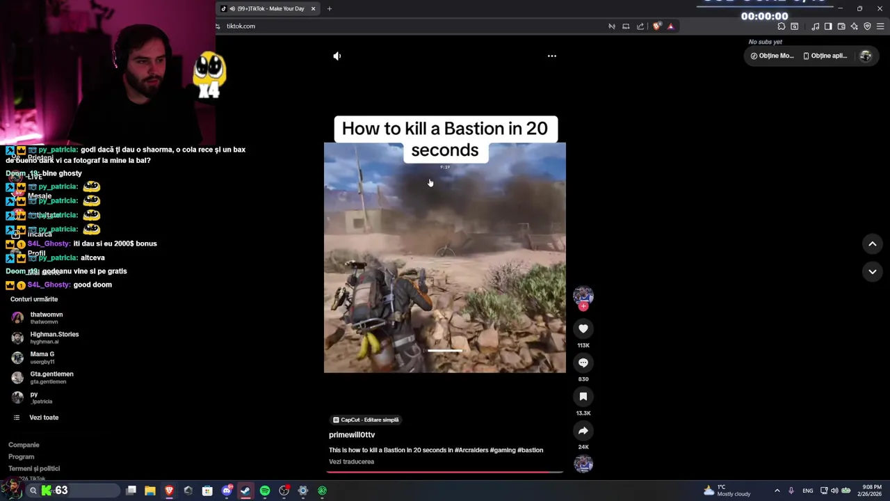Open the Brave Wallet icon
The image size is (890, 501).
[841, 26]
